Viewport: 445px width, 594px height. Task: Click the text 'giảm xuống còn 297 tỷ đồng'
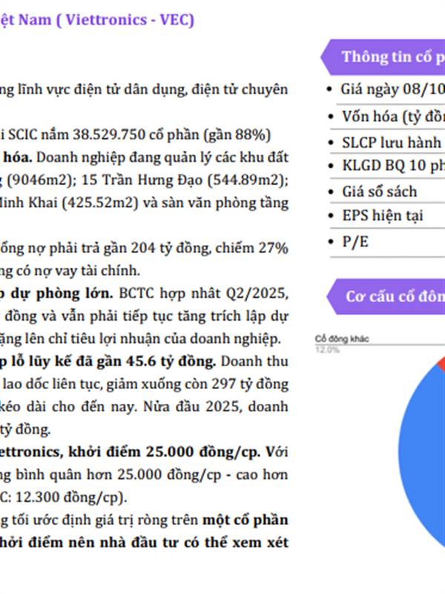(x=197, y=385)
